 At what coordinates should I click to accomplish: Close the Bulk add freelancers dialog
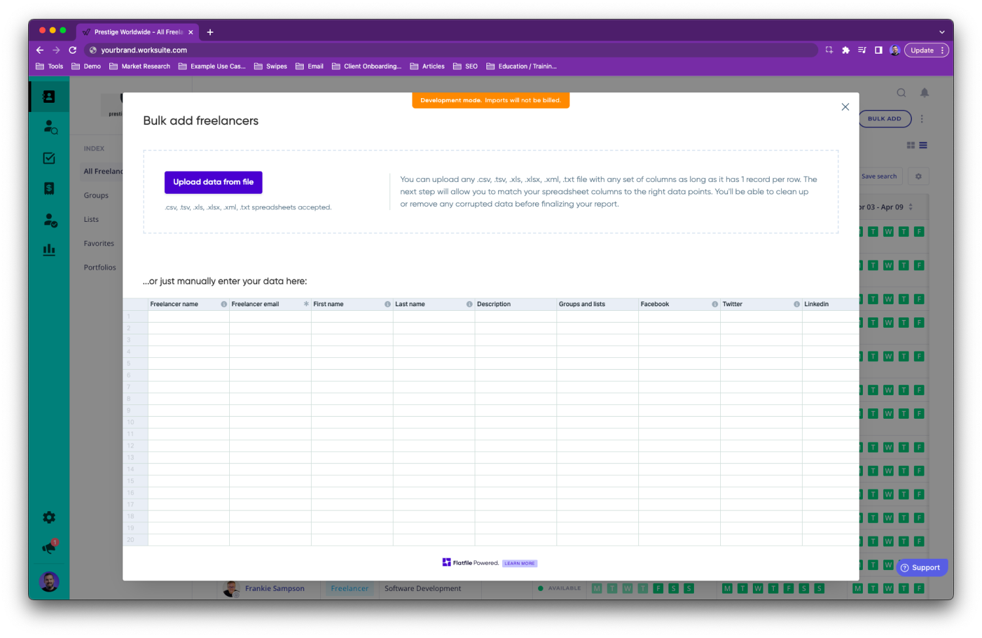coord(845,107)
